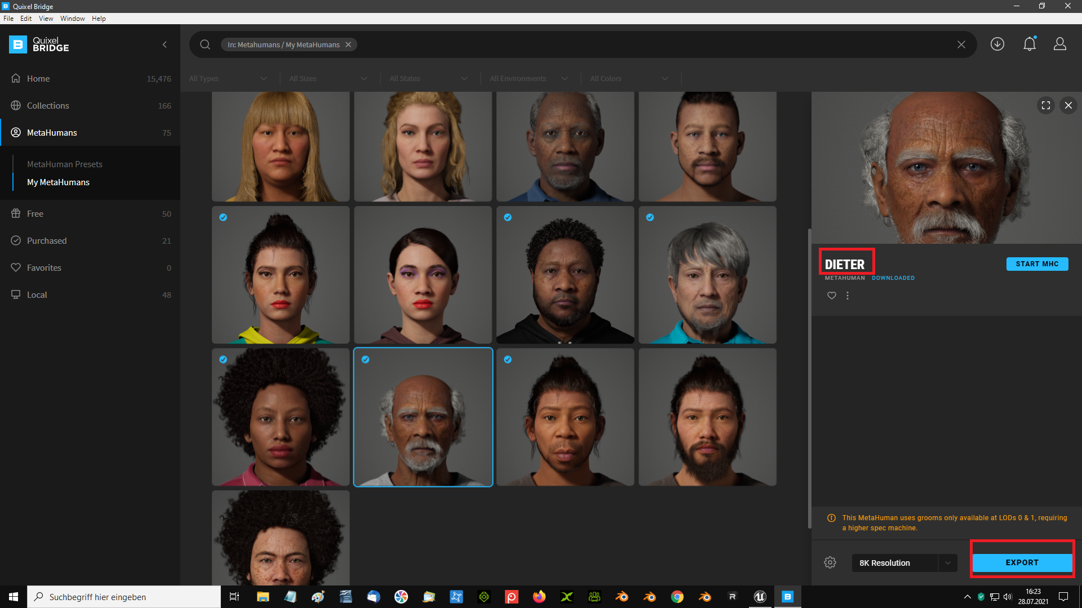
Task: Open the user account icon
Action: pyautogui.click(x=1060, y=44)
